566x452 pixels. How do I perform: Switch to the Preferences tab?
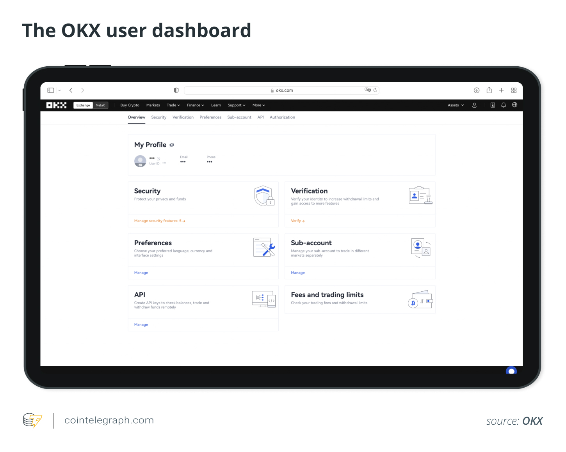(210, 117)
